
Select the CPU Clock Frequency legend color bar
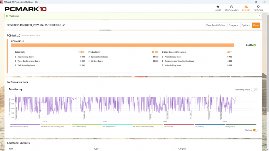tap(24, 125)
